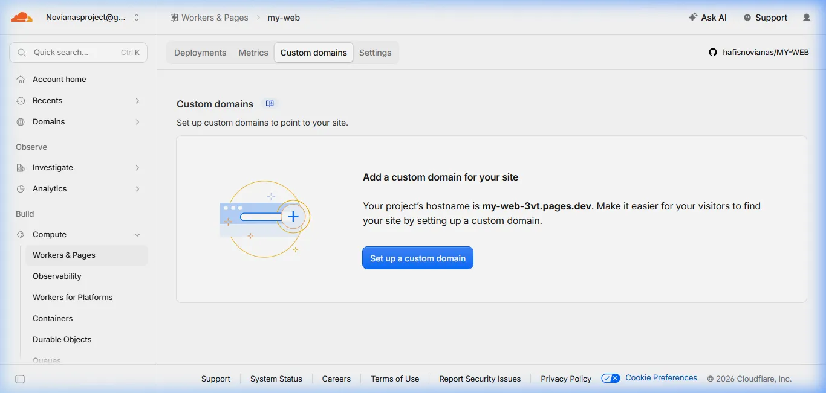The height and width of the screenshot is (393, 826).
Task: Click the Ask AI sparkle icon
Action: point(693,18)
